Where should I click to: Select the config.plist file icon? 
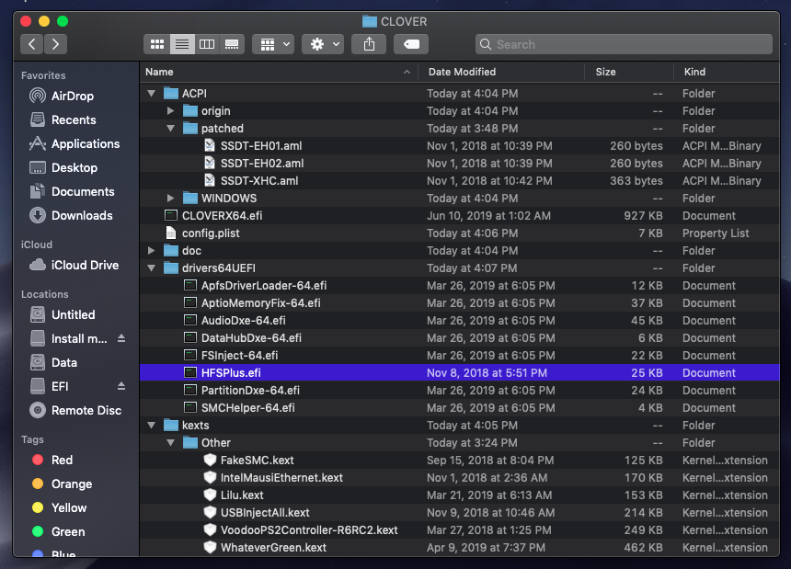click(171, 233)
